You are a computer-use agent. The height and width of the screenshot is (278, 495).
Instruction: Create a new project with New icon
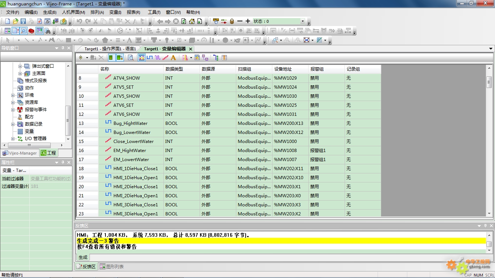pyautogui.click(x=7, y=21)
